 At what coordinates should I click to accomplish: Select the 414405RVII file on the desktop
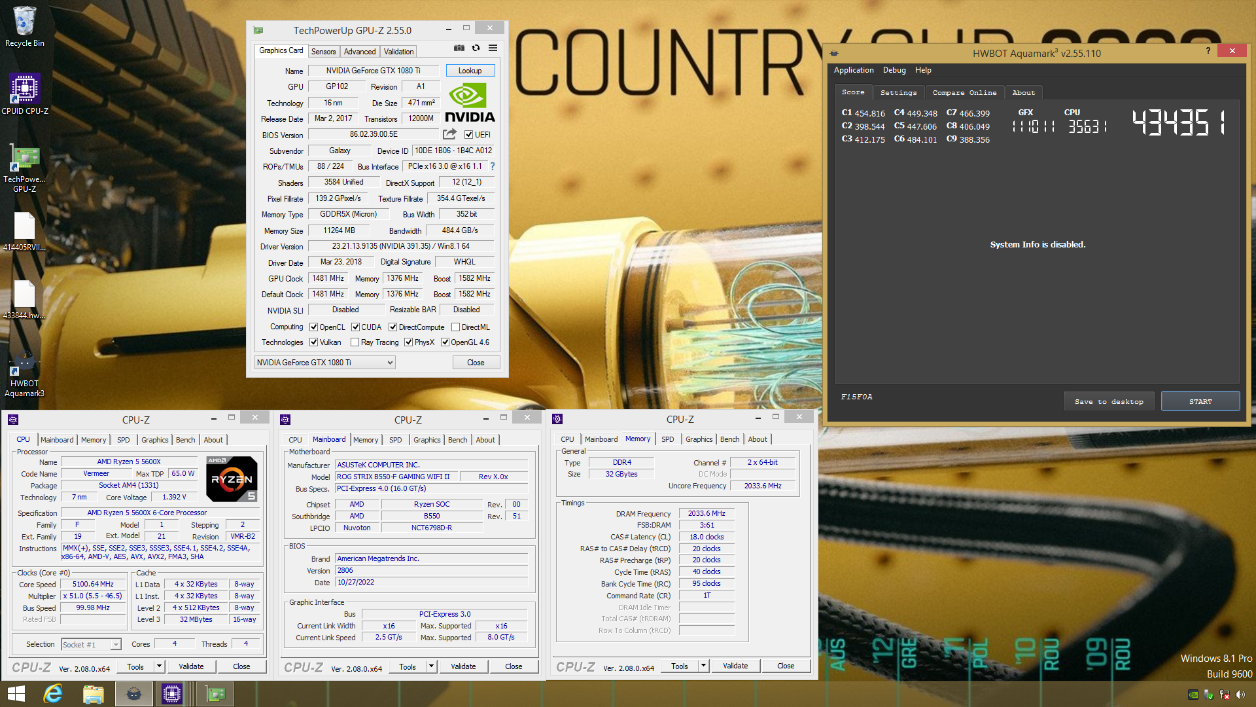point(24,232)
